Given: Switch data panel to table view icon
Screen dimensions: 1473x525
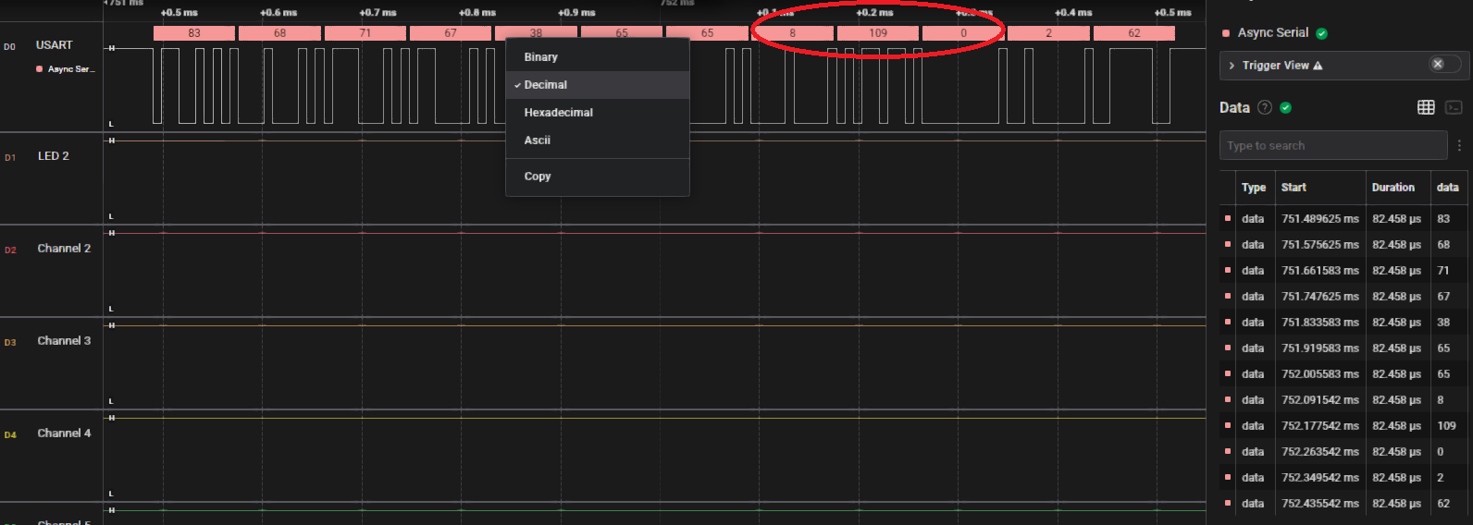Looking at the screenshot, I should coord(1426,108).
